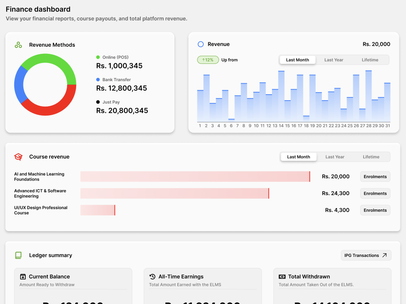The image size is (406, 304).
Task: Open Enrolments for AI and Machine Learning
Action: (375, 177)
